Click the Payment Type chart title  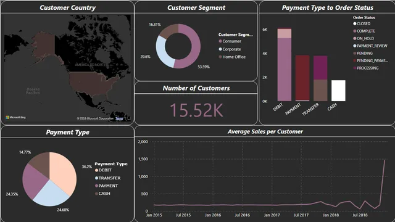pyautogui.click(x=67, y=132)
